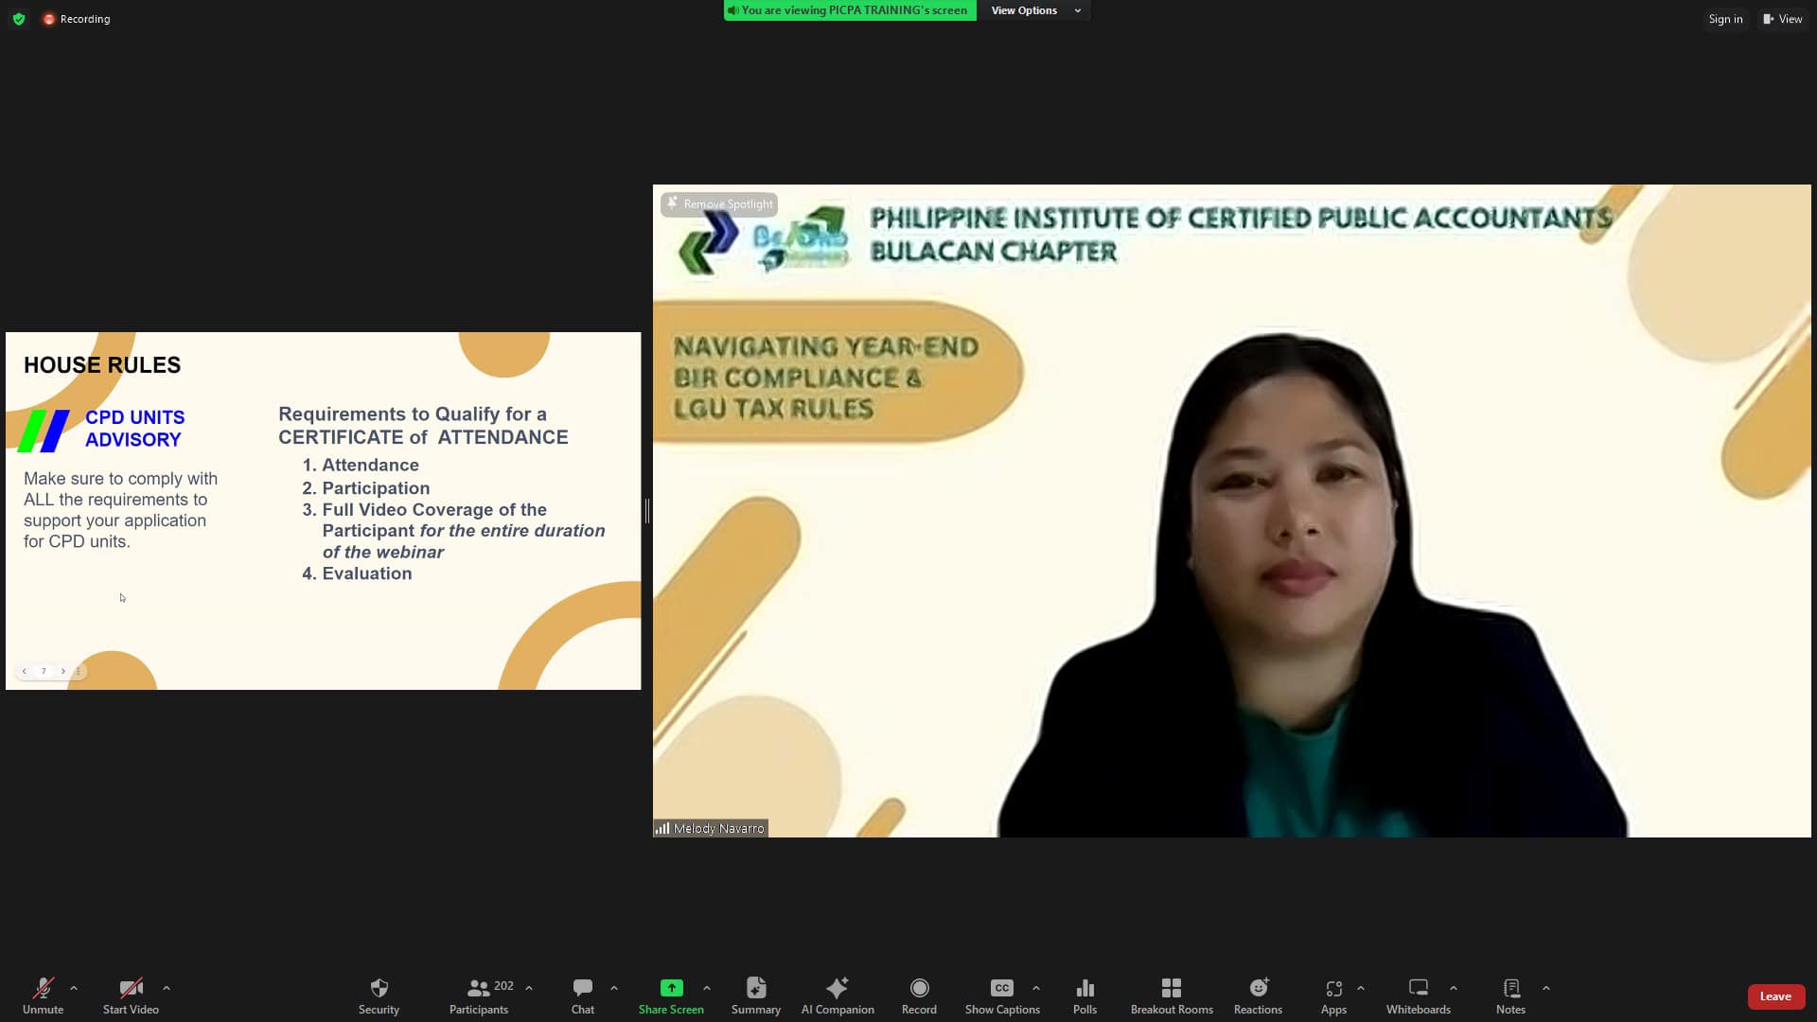Open Polls
Image resolution: width=1817 pixels, height=1022 pixels.
coord(1085,996)
